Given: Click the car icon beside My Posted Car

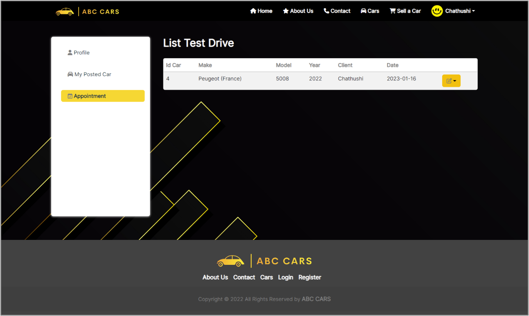Looking at the screenshot, I should coord(69,74).
